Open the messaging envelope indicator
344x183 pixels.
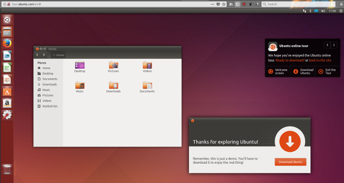pos(316,11)
